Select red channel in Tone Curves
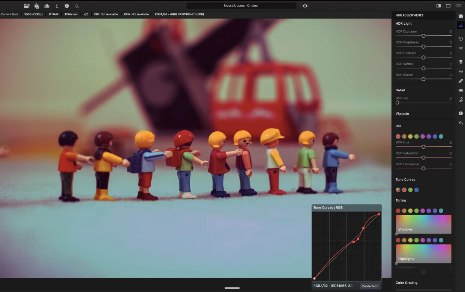 [x=404, y=190]
